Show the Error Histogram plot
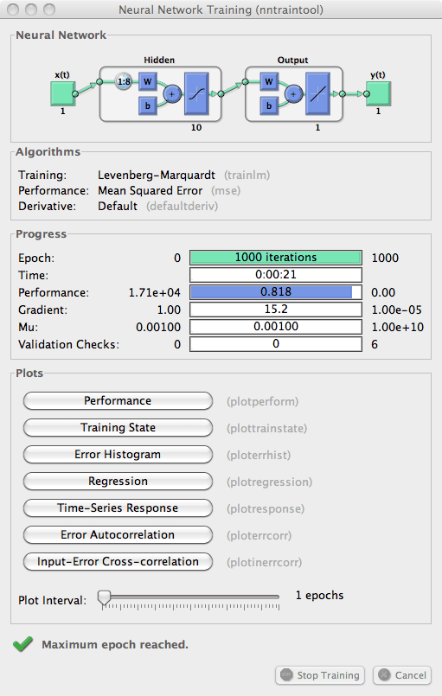 coord(118,455)
